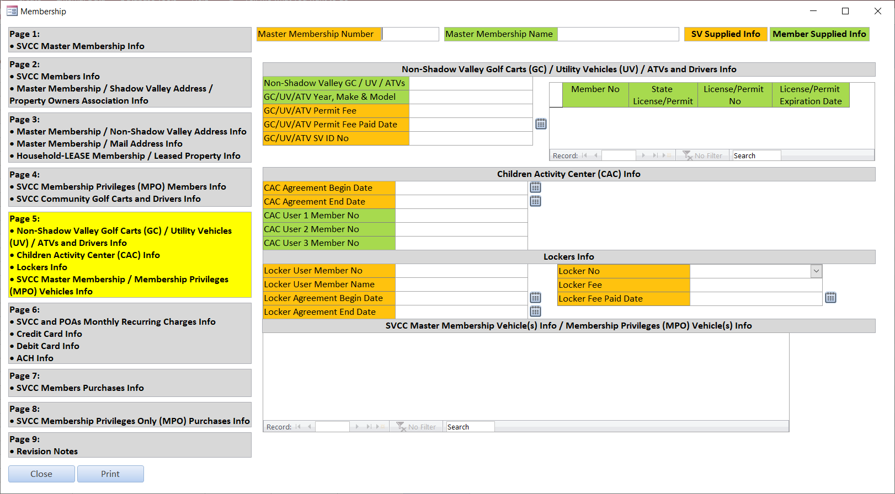
Task: Maximize the Membership window
Action: [x=845, y=11]
